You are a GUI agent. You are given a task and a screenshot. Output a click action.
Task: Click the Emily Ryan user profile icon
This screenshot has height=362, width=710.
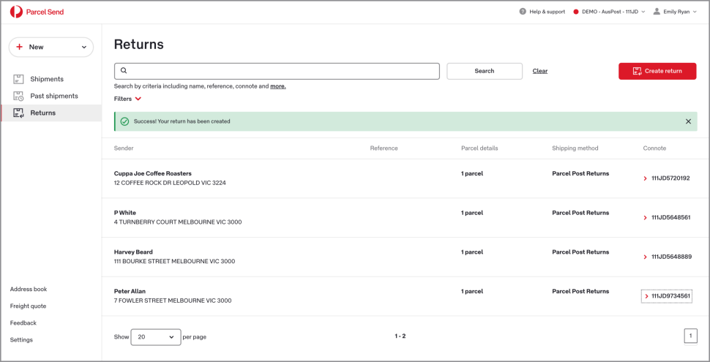pos(657,12)
